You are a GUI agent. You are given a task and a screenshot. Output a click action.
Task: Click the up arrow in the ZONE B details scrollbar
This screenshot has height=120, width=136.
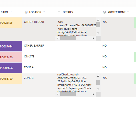98,76
